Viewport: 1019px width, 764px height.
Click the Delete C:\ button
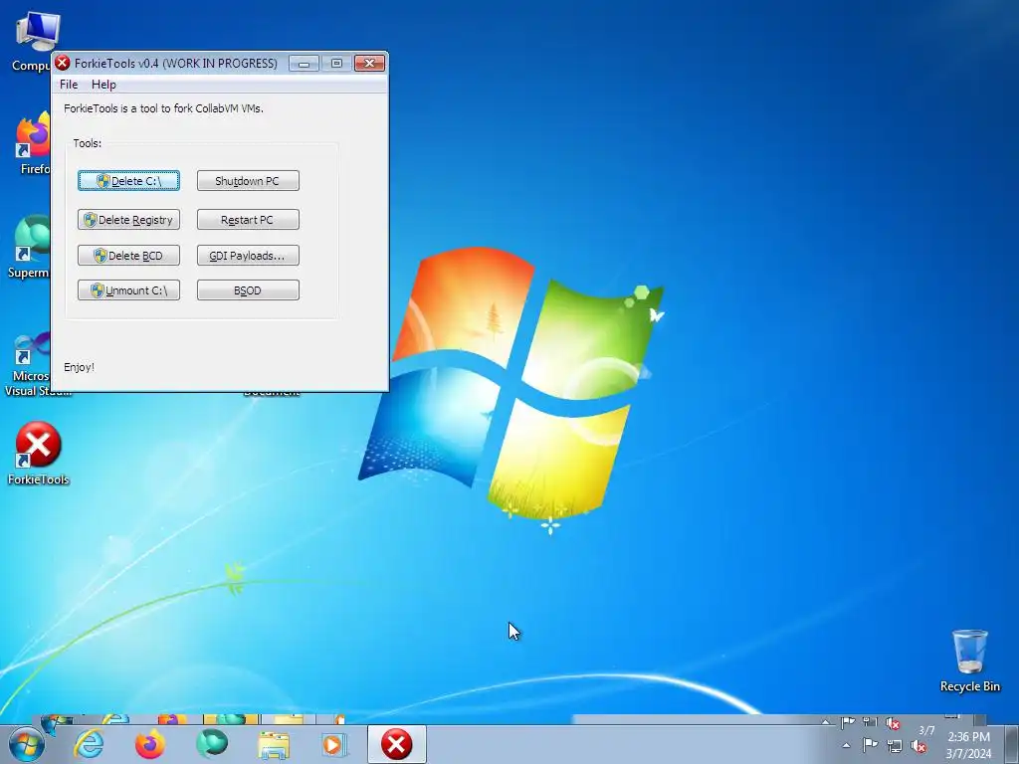tap(128, 181)
